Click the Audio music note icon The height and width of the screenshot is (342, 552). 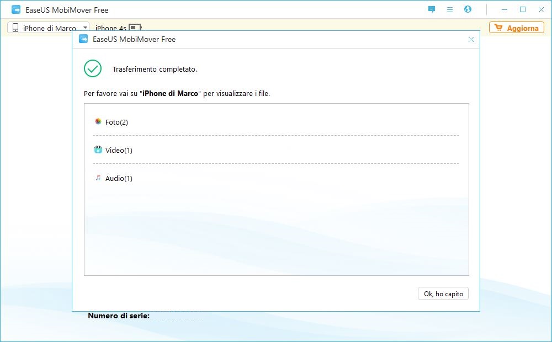point(98,178)
